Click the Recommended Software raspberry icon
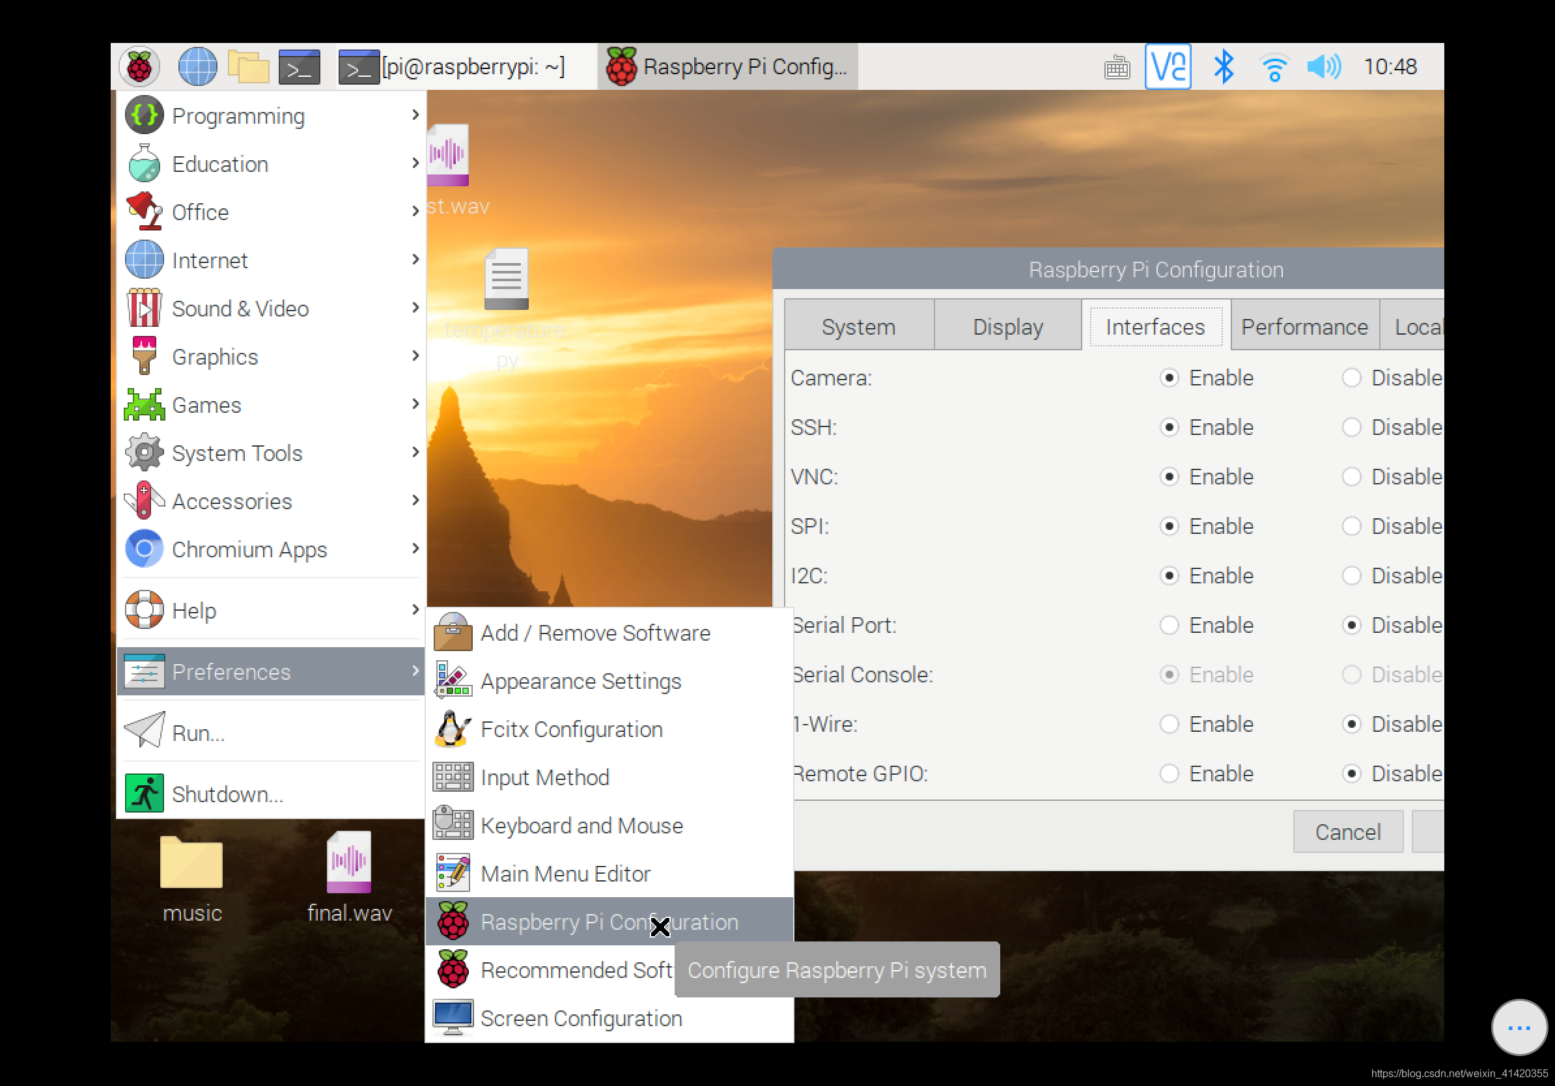This screenshot has width=1555, height=1086. [x=453, y=969]
